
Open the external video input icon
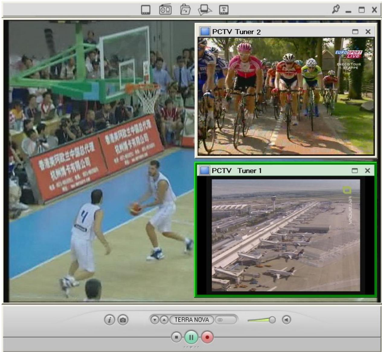205,10
